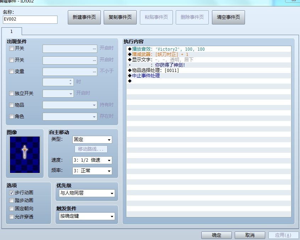Open the 触发条件 trigger dropdown
Image resolution: width=300 pixels, height=240 pixels.
click(87, 216)
